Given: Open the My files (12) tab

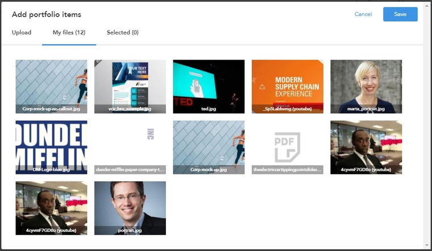Looking at the screenshot, I should click(x=69, y=32).
